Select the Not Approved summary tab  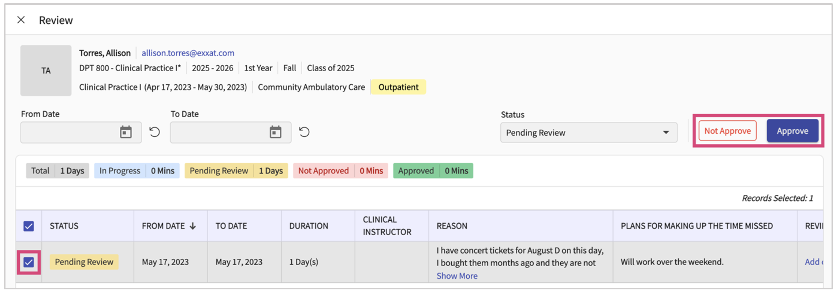(x=340, y=171)
